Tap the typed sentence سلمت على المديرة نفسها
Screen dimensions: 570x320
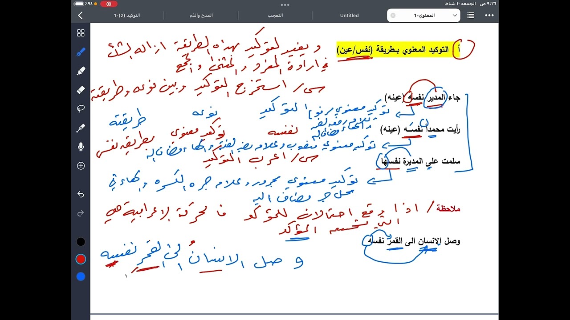419,162
